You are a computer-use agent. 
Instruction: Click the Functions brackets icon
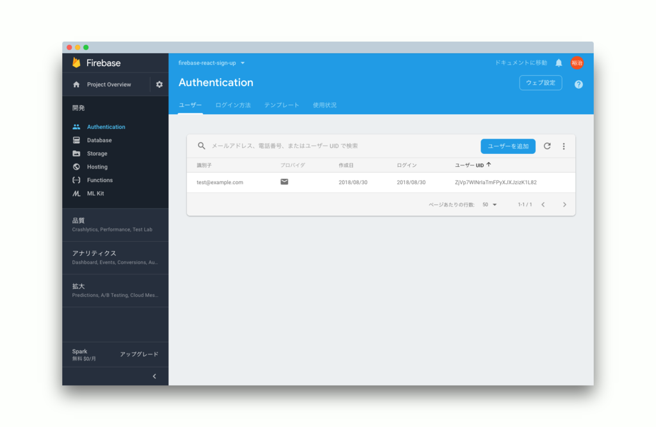[x=76, y=180]
